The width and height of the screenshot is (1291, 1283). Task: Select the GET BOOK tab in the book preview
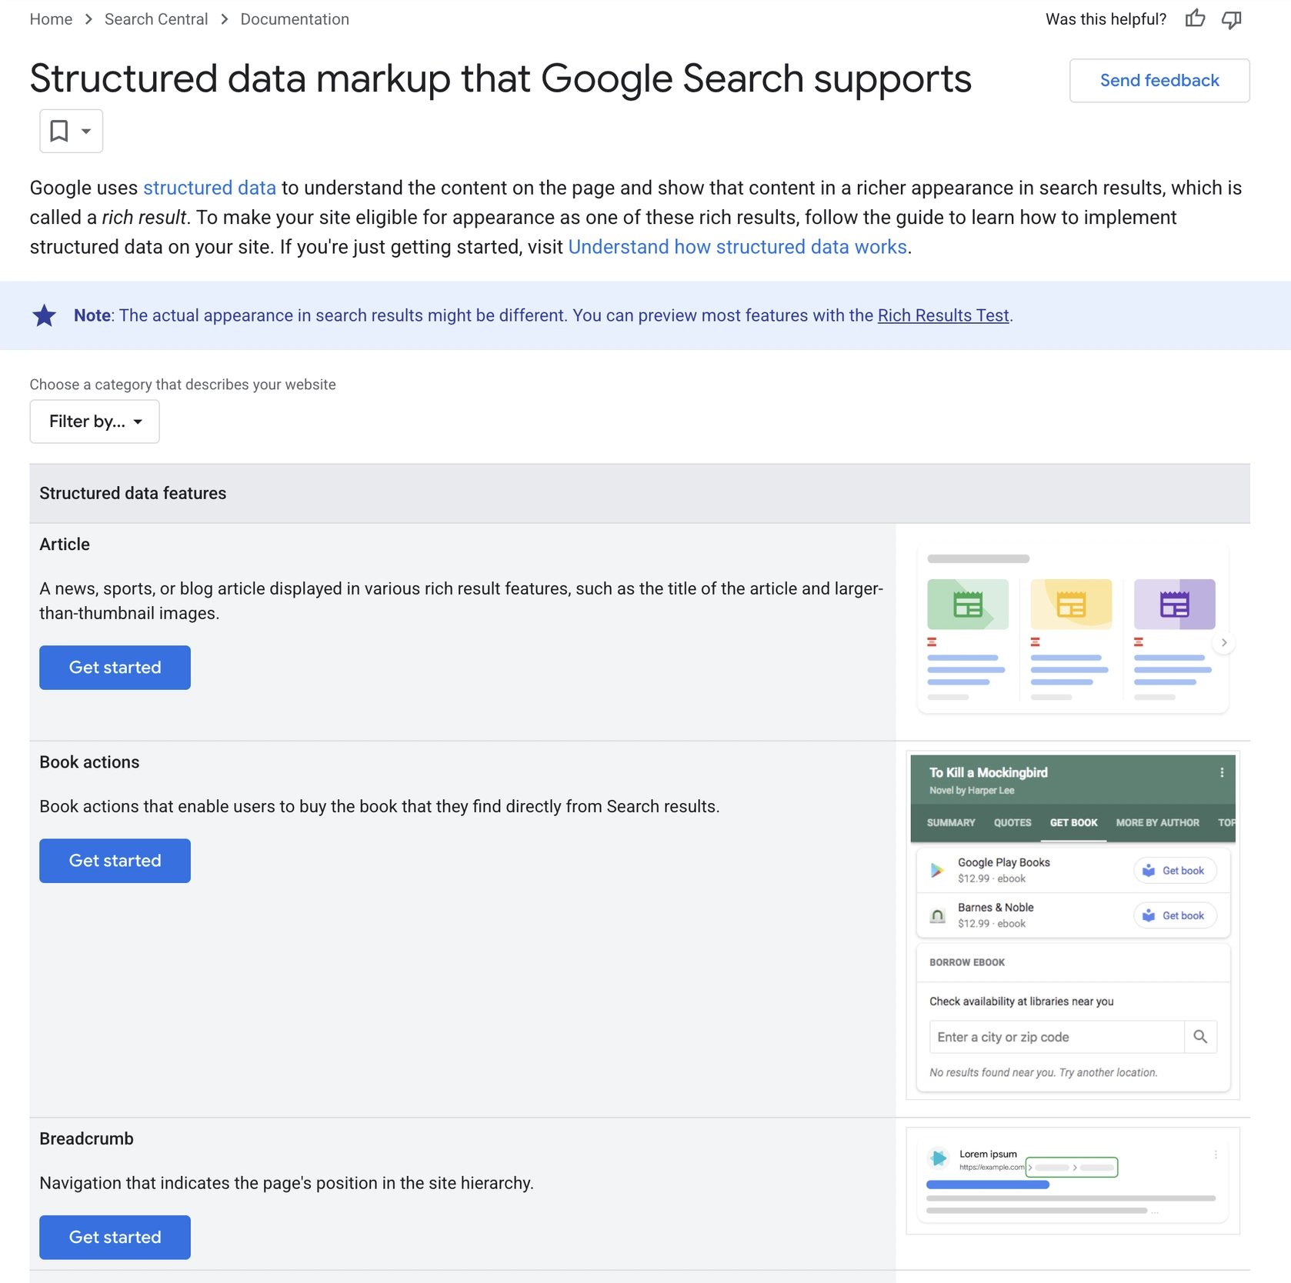[x=1073, y=822]
